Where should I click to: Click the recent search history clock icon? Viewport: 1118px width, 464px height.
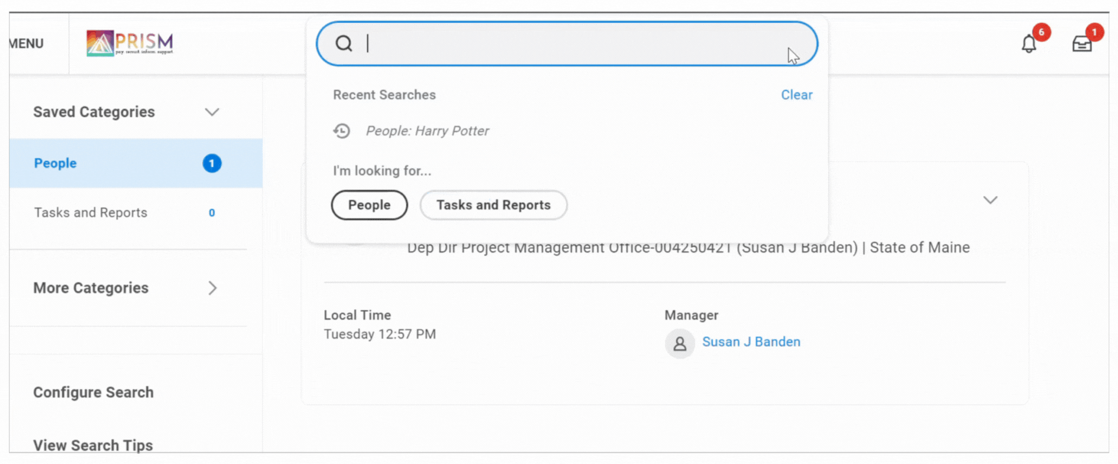[x=342, y=131]
